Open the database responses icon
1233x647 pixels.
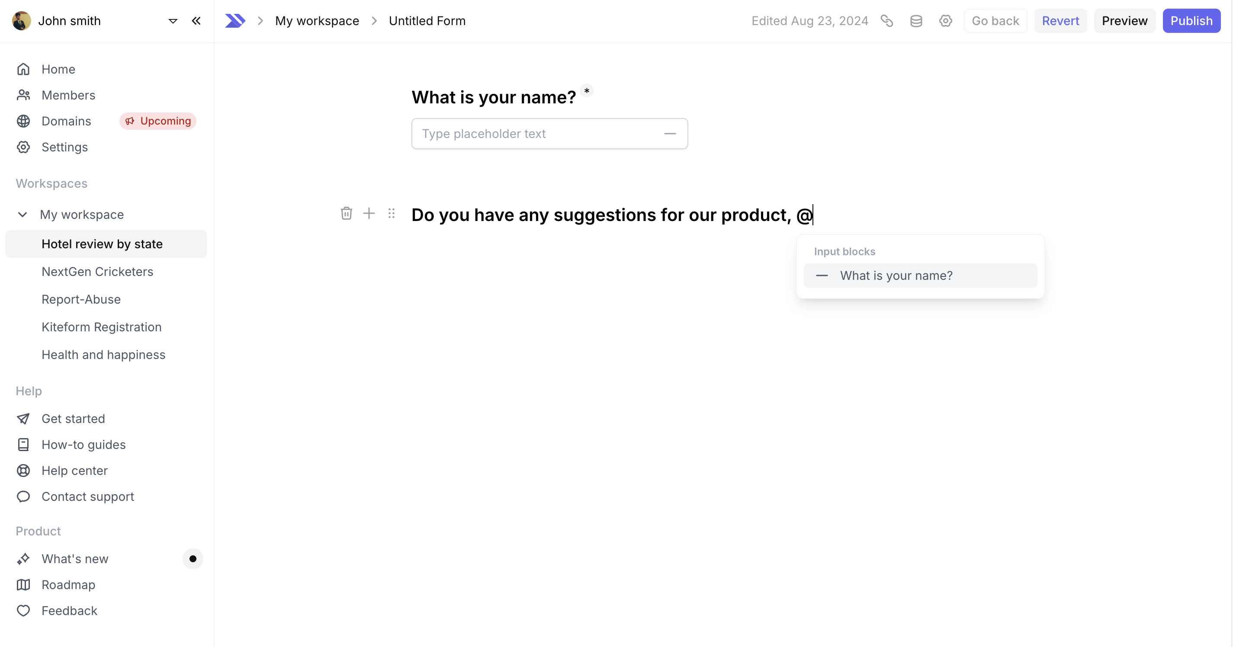(915, 21)
